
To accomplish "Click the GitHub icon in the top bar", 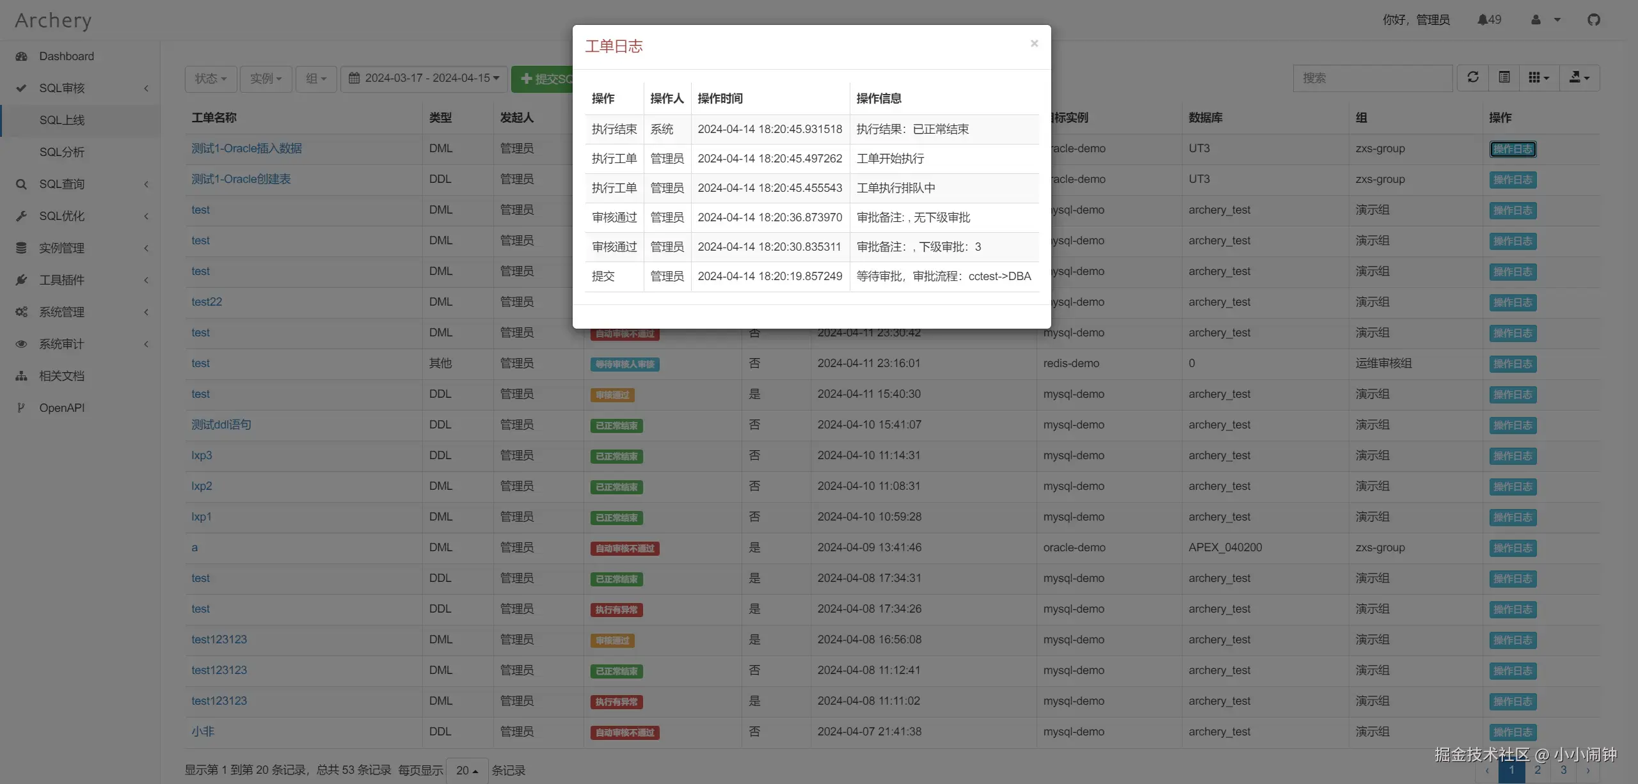I will [x=1594, y=19].
